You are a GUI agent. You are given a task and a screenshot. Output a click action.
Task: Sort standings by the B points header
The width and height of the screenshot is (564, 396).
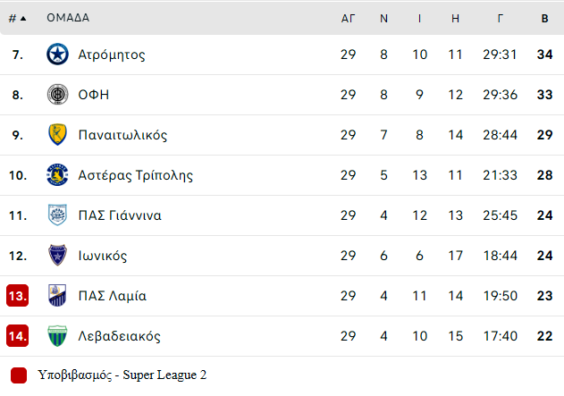[x=544, y=19]
